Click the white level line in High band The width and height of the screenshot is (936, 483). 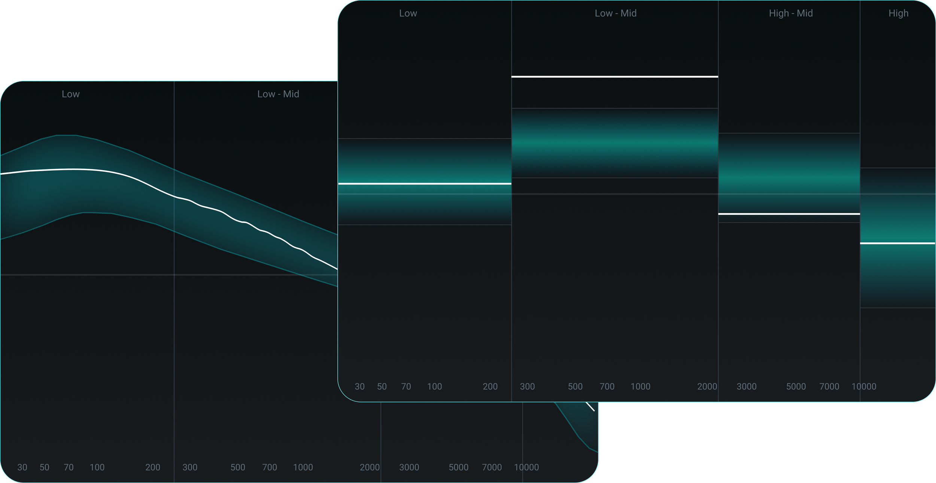click(x=897, y=244)
